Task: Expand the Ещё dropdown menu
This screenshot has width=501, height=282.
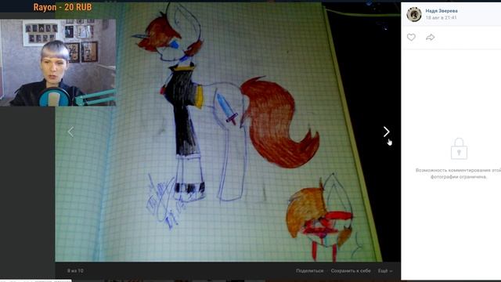Action: 384,271
